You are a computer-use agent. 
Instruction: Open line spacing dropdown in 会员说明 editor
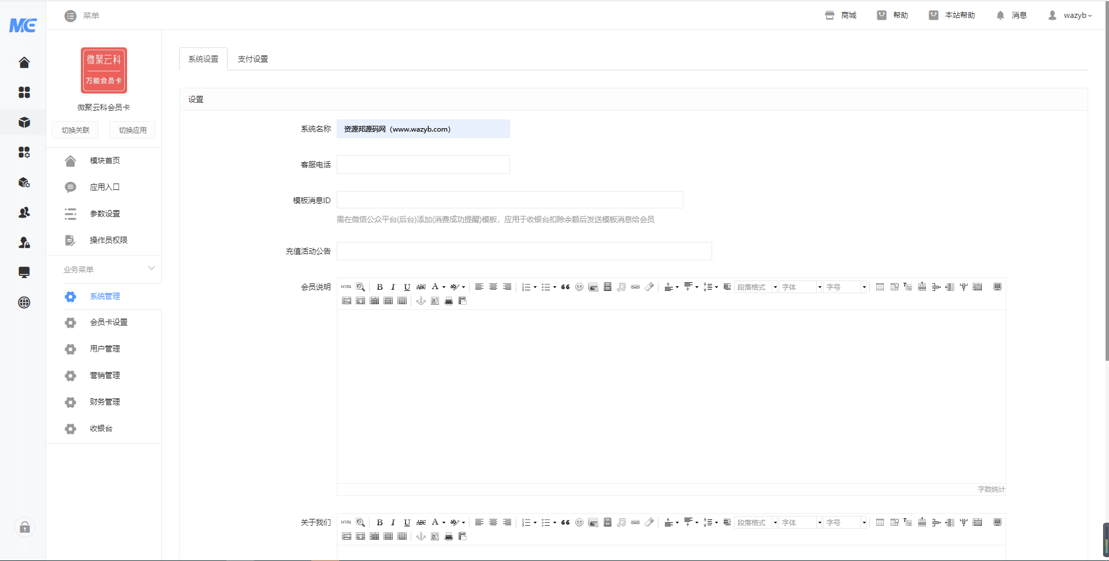pyautogui.click(x=716, y=287)
